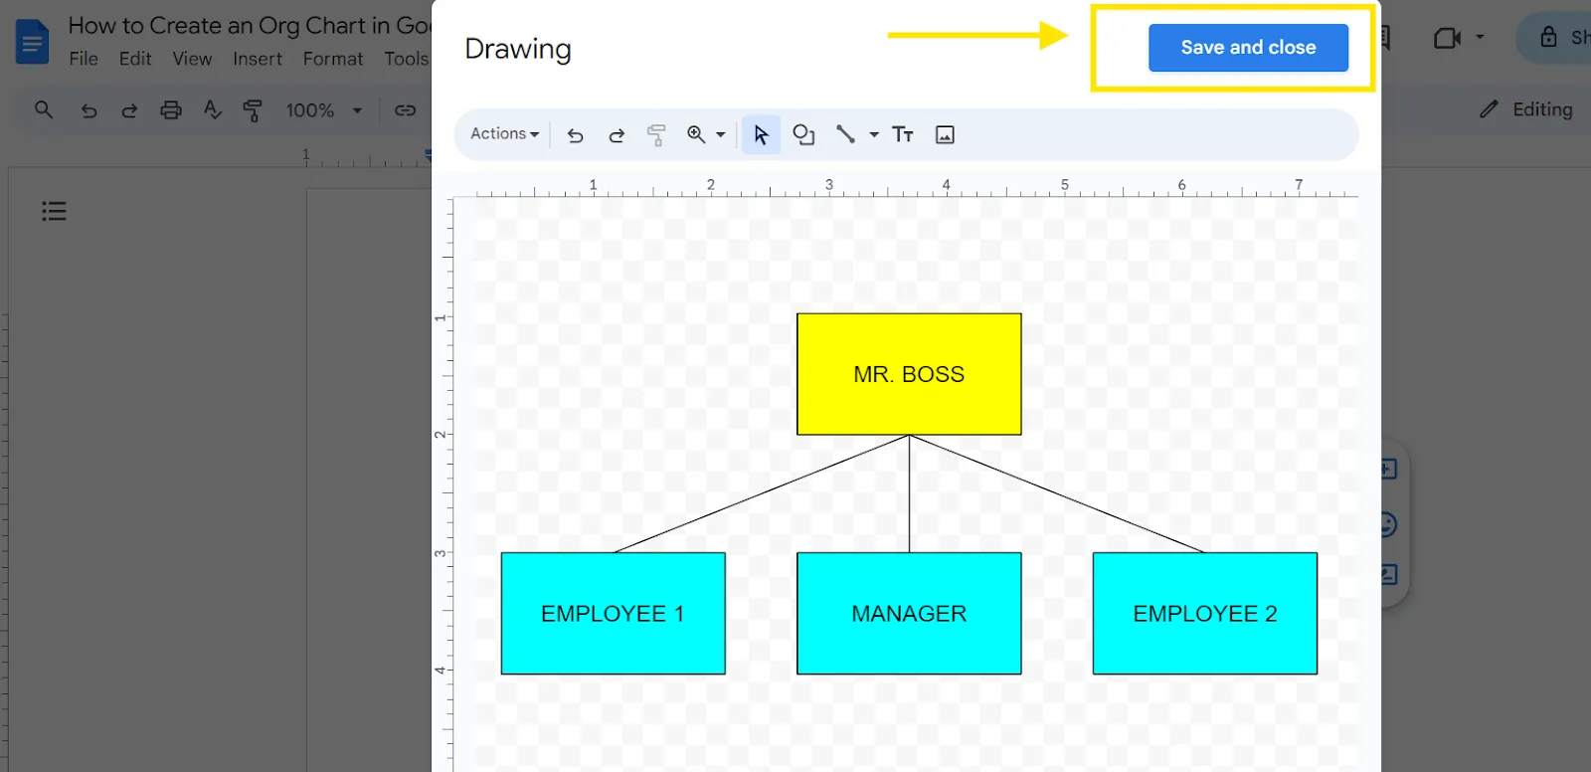Screen dimensions: 1591x772
Task: Click the spell check icon in Docs
Action: [212, 109]
